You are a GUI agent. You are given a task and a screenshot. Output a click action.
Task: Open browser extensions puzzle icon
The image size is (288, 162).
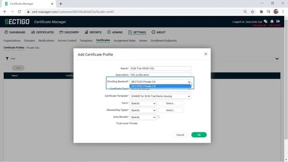(x=261, y=12)
